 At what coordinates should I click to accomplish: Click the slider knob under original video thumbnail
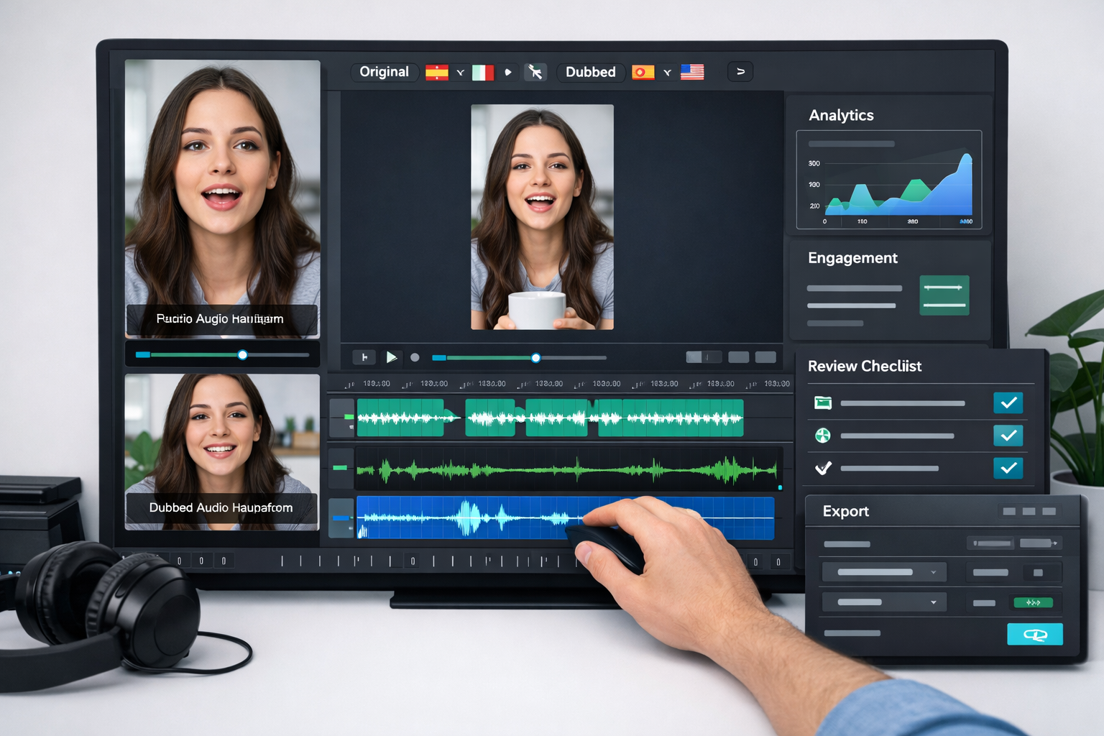(242, 355)
